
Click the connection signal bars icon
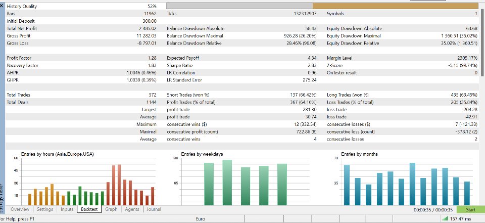[445, 219]
